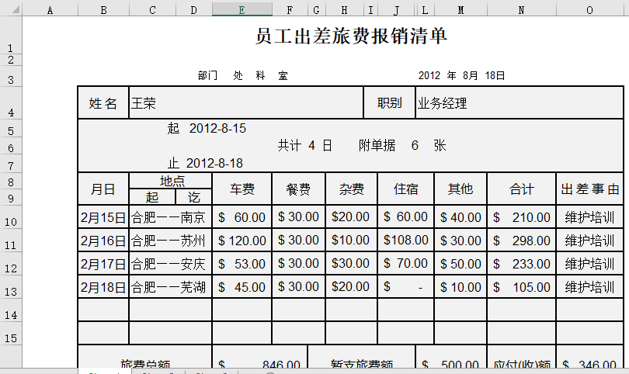The height and width of the screenshot is (374, 629).
Task: Select the 2月15日 date cell
Action: pos(103,217)
